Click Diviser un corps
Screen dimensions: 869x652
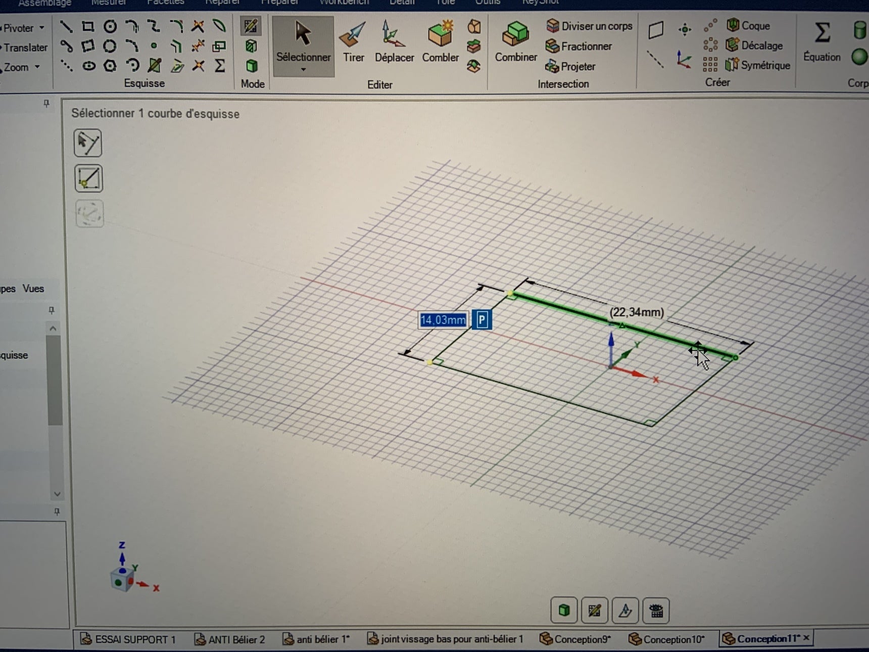point(590,26)
